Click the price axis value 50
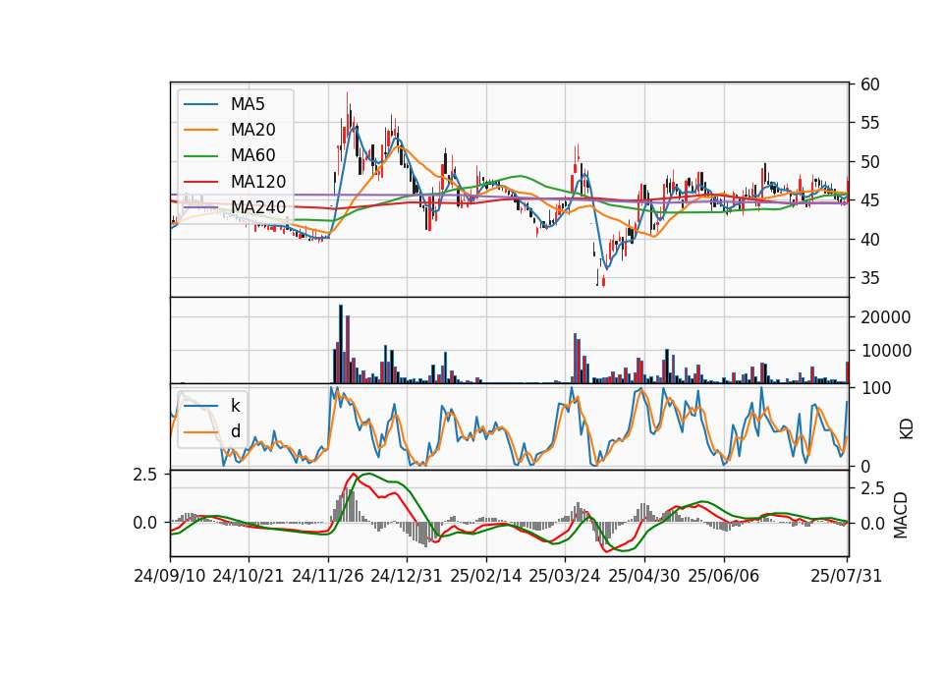 [869, 162]
